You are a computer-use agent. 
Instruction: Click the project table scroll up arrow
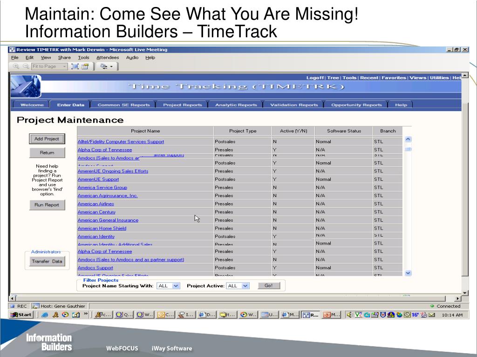[408, 139]
